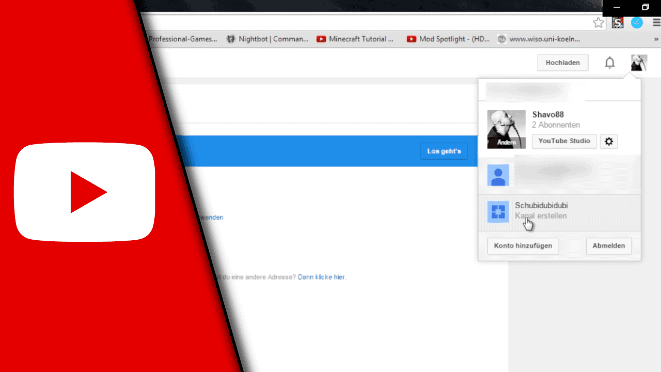The width and height of the screenshot is (661, 372).
Task: Click the blue circle extension icon
Action: click(637, 23)
